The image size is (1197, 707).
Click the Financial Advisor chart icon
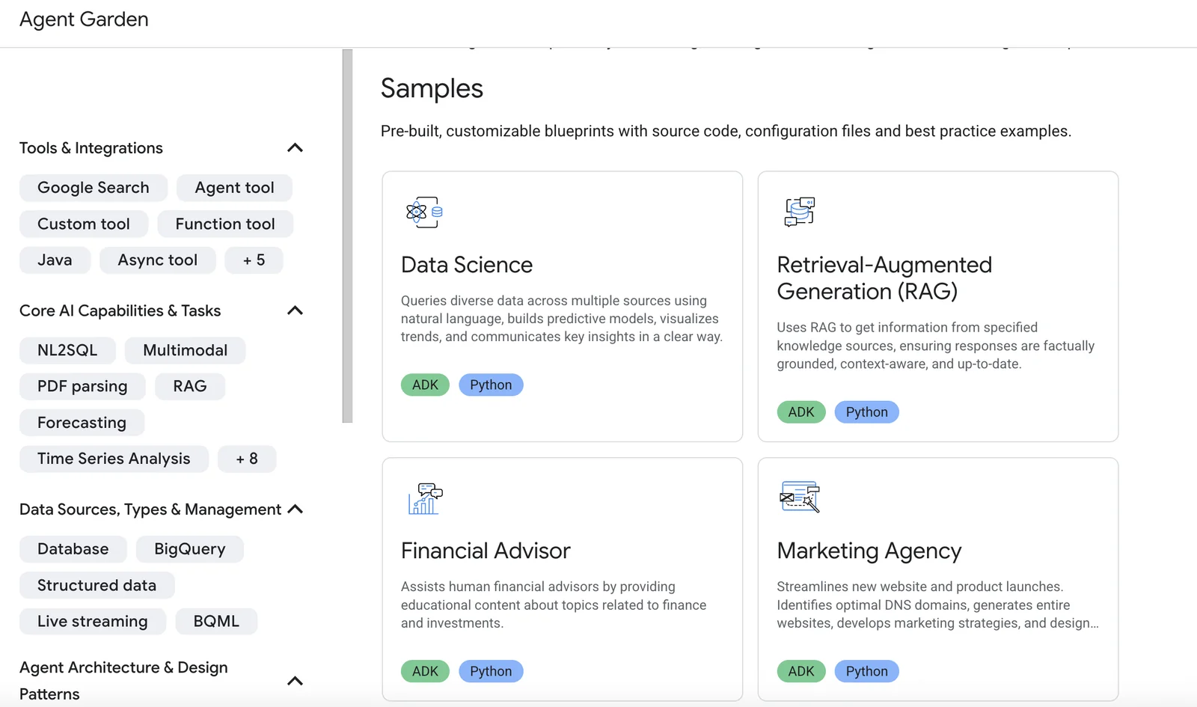tap(423, 498)
